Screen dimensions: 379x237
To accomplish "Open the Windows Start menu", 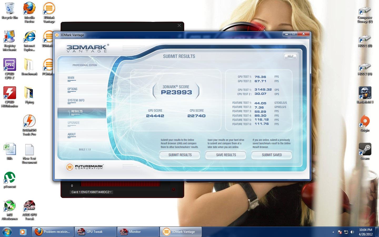I will tap(7, 232).
